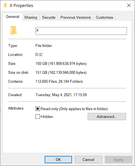Click the large yellow folder icon

13,30
